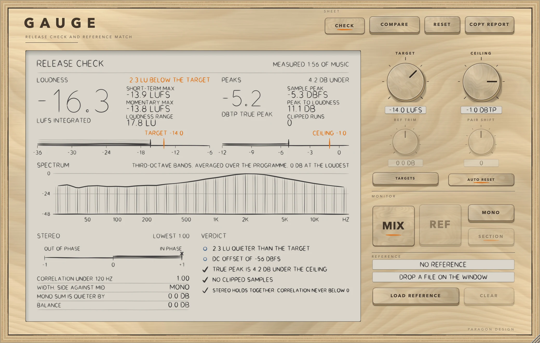
Task: Click the -5.2 true peak readout
Action: 242,98
